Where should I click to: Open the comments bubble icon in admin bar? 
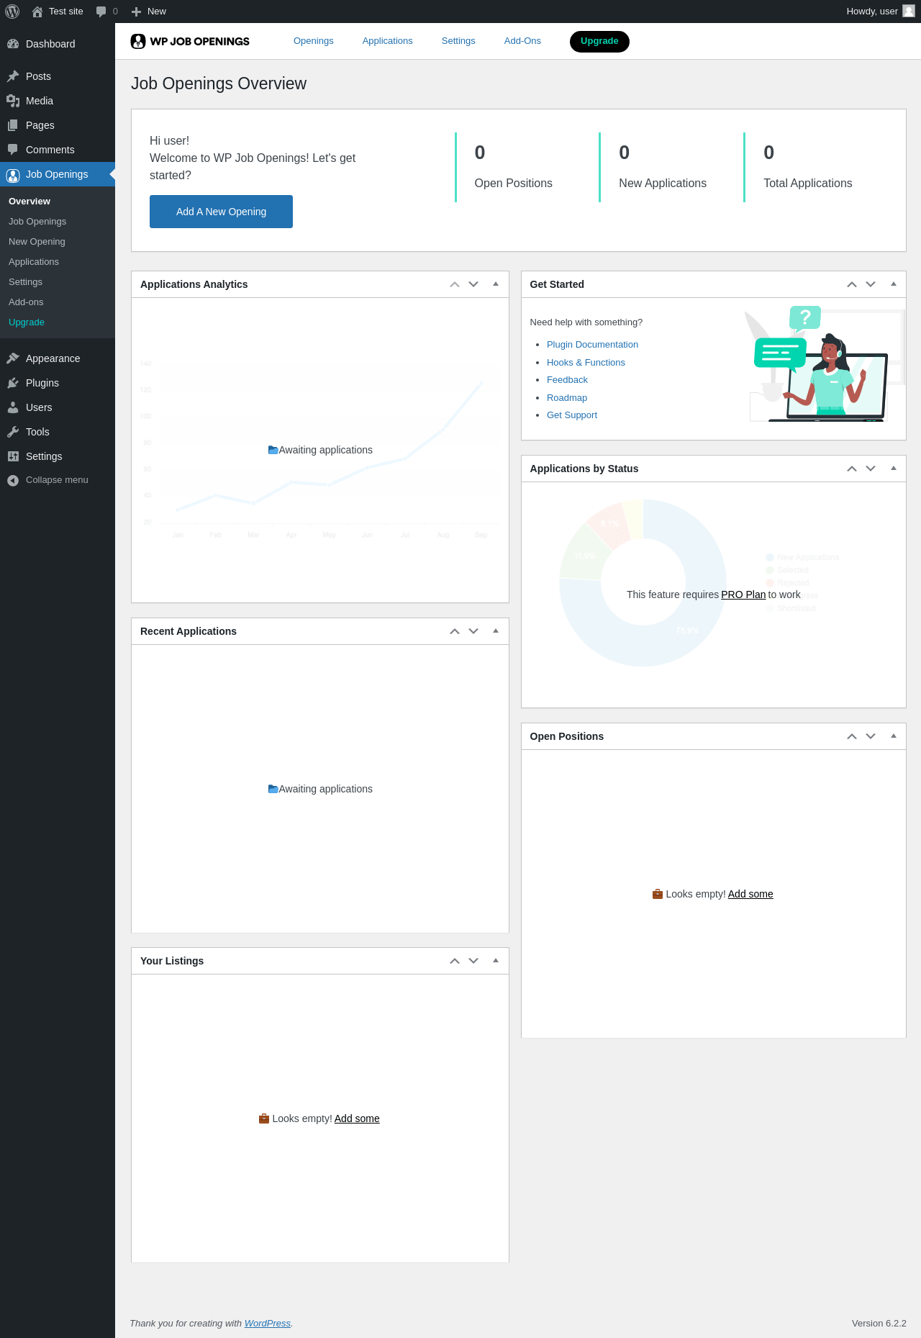(x=101, y=12)
